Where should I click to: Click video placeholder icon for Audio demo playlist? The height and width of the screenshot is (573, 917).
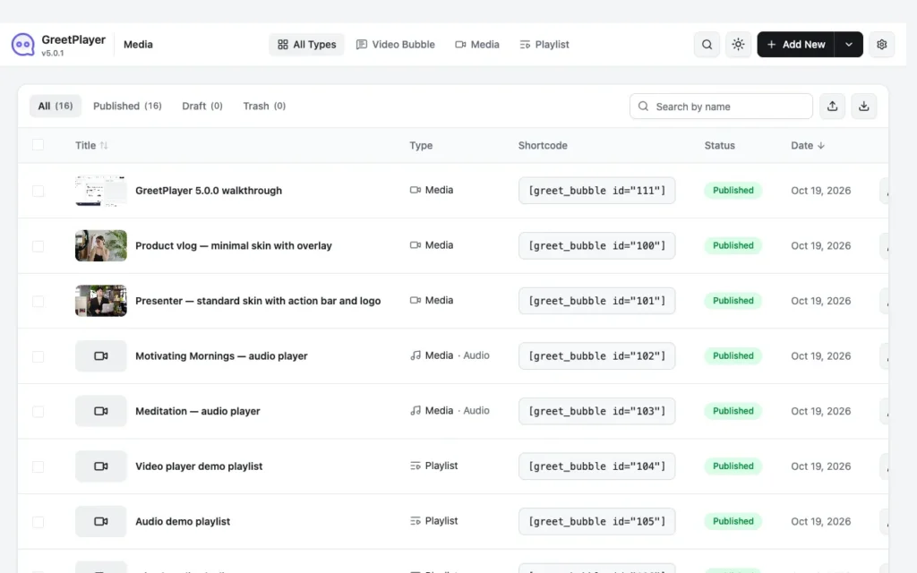(100, 522)
